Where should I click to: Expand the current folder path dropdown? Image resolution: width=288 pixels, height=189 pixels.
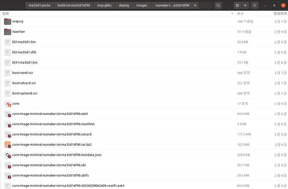pyautogui.click(x=195, y=6)
